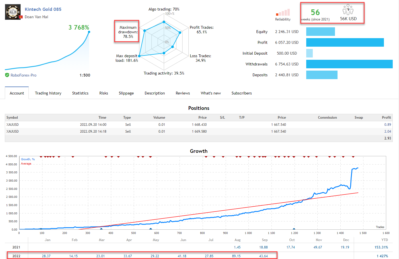Open the Statistics tab
The height and width of the screenshot is (259, 399).
80,93
